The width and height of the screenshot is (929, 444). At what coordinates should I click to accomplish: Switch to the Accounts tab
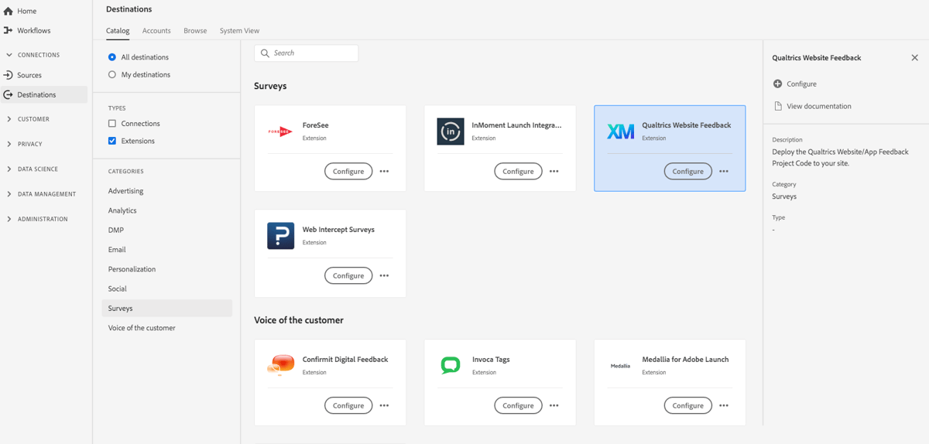pos(156,31)
